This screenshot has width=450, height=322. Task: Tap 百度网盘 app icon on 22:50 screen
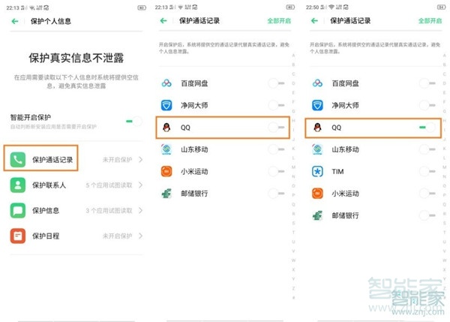[317, 83]
